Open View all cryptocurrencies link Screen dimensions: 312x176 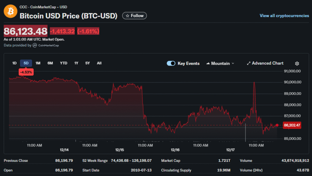coord(284,16)
